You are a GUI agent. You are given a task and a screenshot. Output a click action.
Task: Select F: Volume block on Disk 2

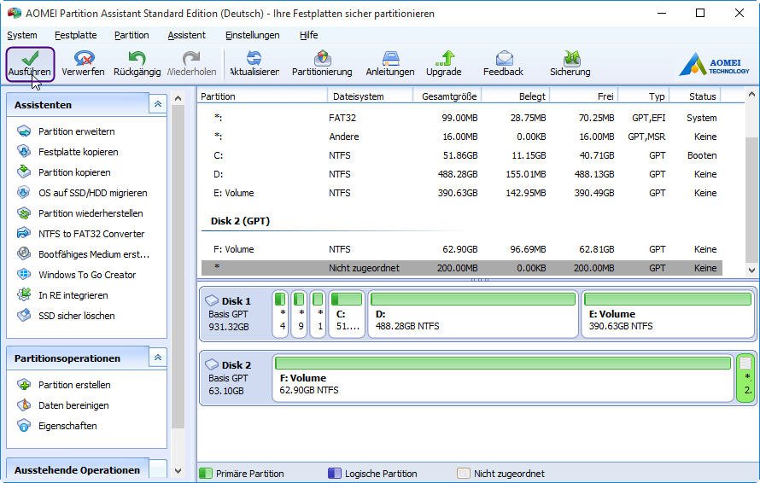[x=503, y=378]
